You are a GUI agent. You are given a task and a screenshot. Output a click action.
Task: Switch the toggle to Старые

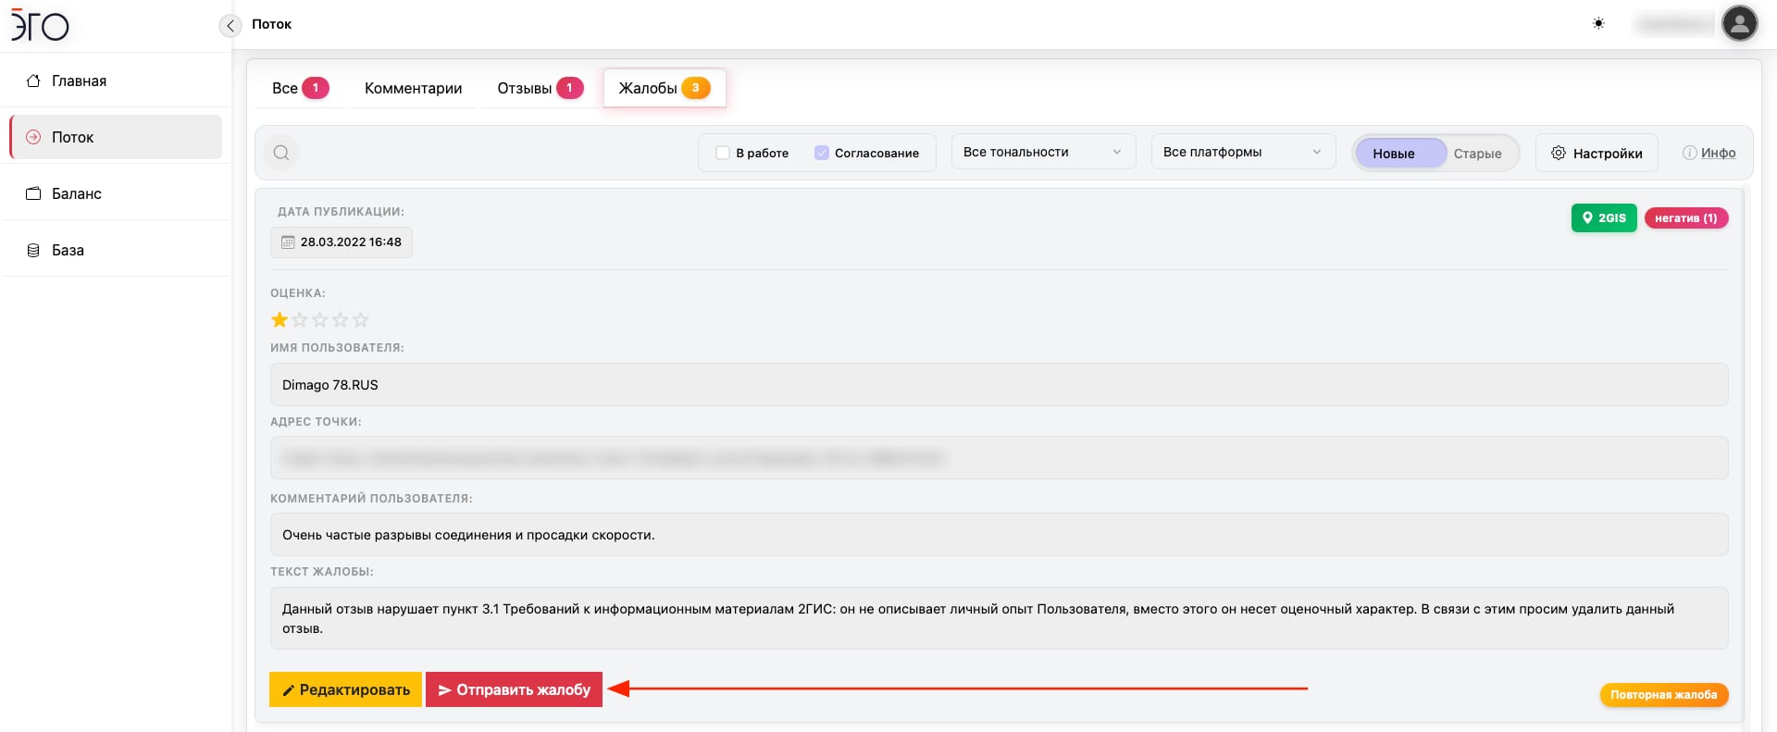tap(1477, 154)
